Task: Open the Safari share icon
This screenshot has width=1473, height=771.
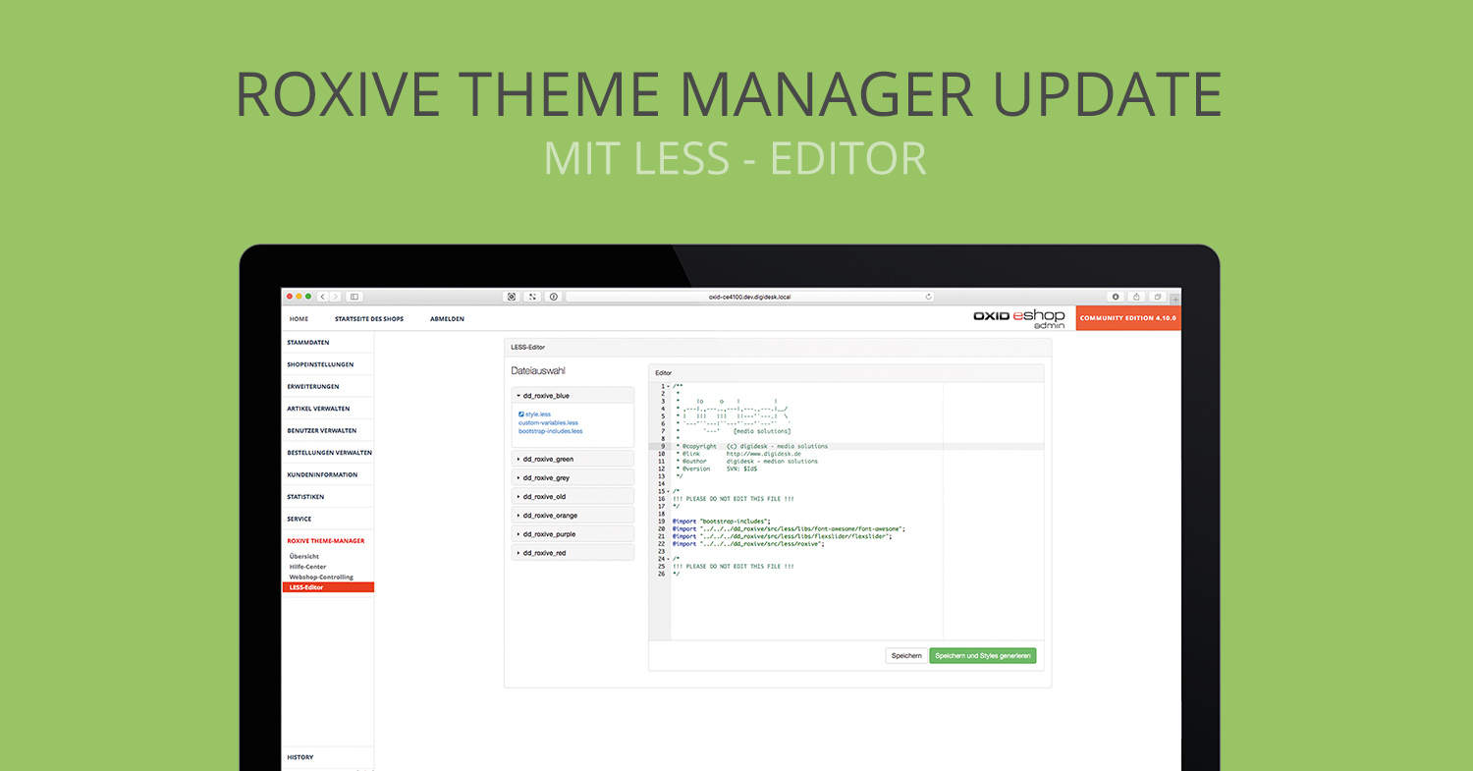Action: 1136,296
